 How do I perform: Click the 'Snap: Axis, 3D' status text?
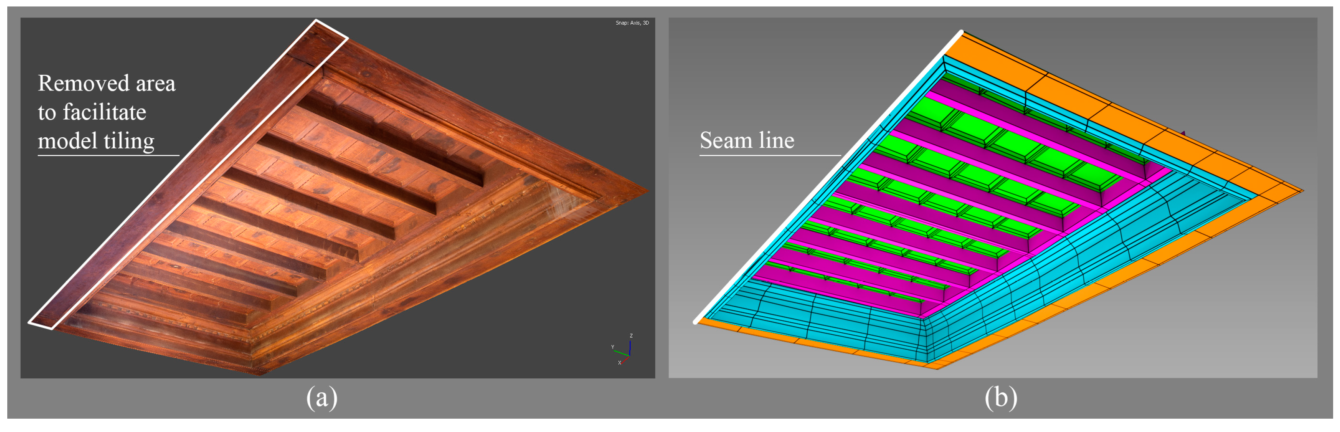click(x=632, y=23)
